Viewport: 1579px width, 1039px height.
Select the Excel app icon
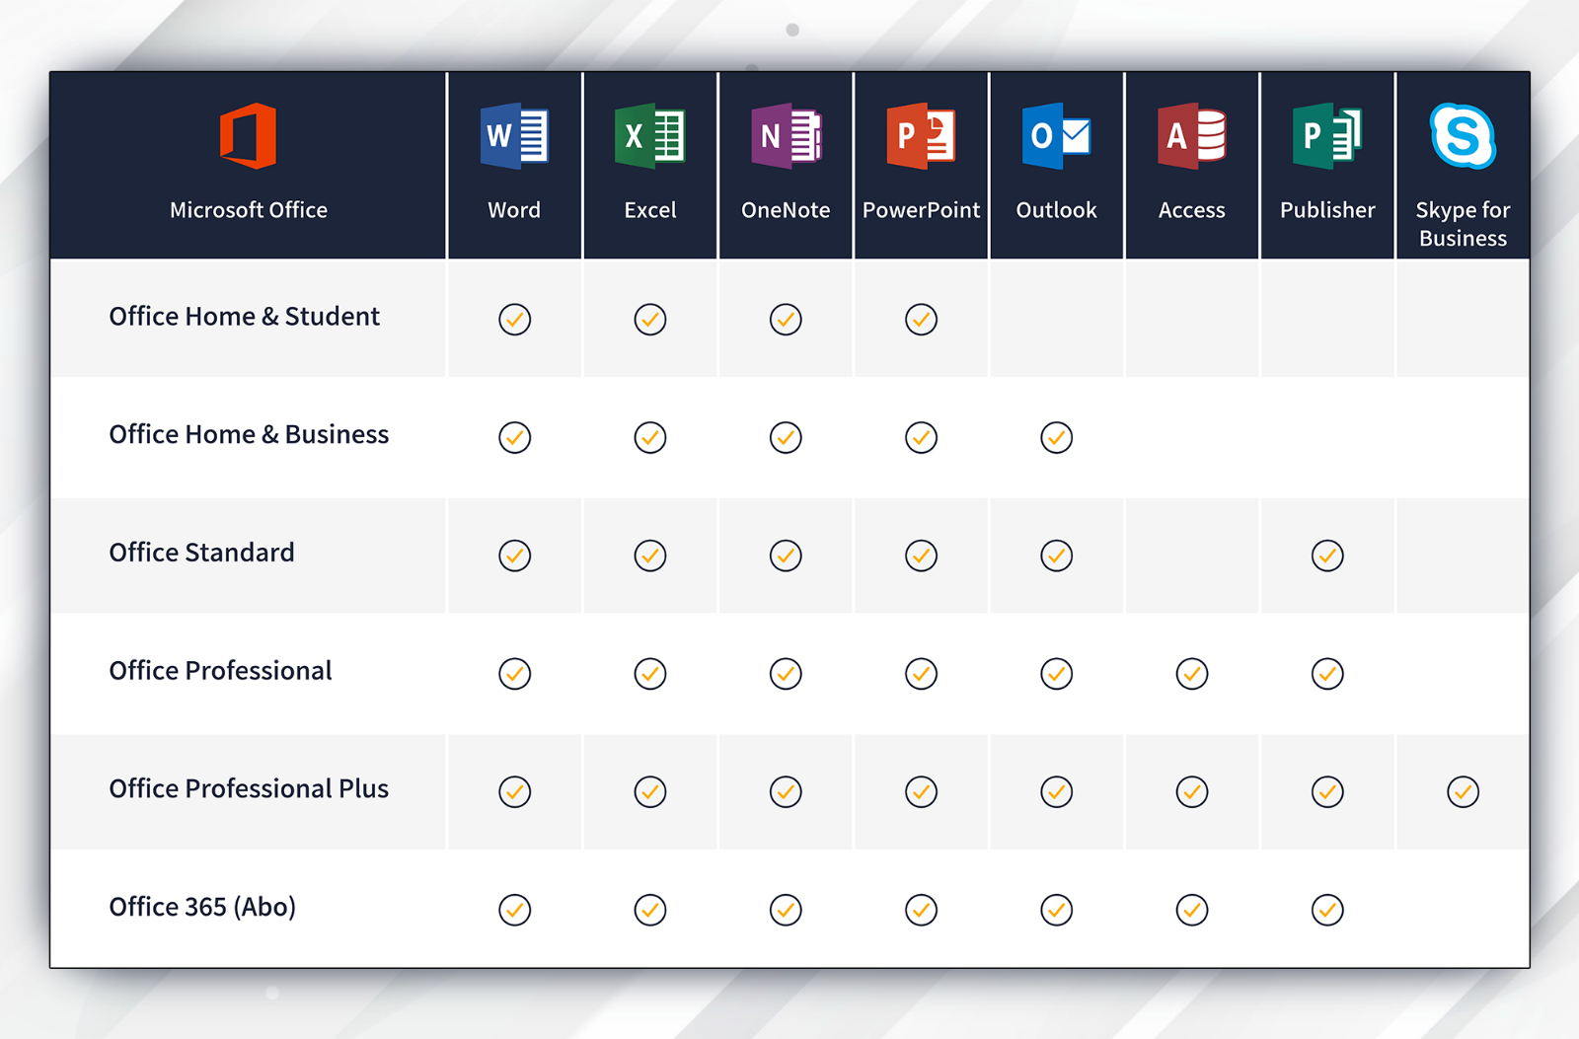point(649,136)
